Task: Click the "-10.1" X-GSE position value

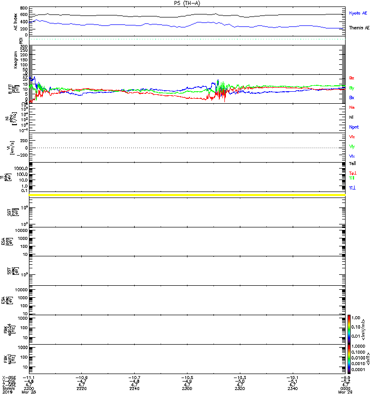Action: [x=293, y=378]
